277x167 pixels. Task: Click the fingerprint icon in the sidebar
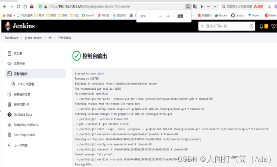point(10,135)
